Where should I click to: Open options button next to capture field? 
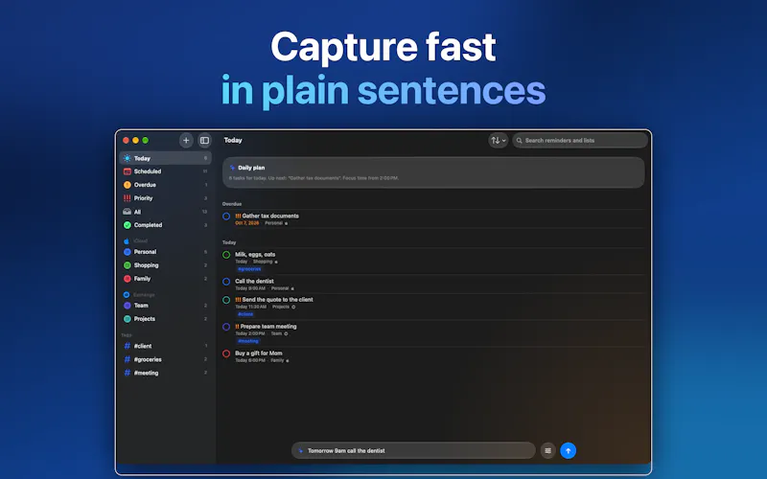point(547,450)
